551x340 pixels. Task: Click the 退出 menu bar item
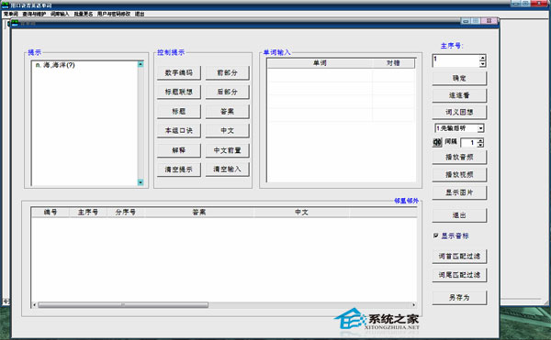coord(140,14)
